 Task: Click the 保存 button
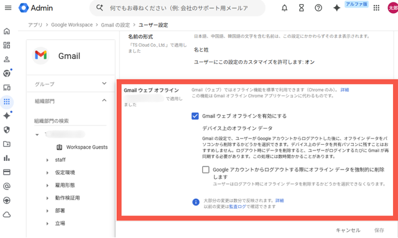click(x=379, y=230)
